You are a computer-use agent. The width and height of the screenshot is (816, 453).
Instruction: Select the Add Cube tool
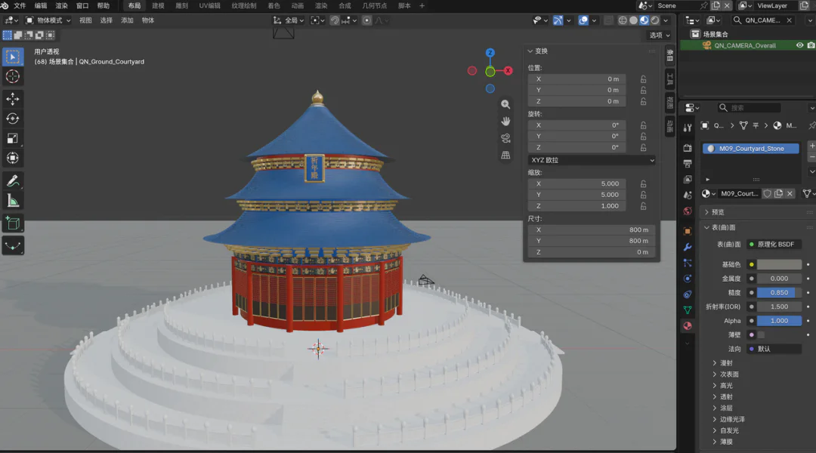click(13, 223)
